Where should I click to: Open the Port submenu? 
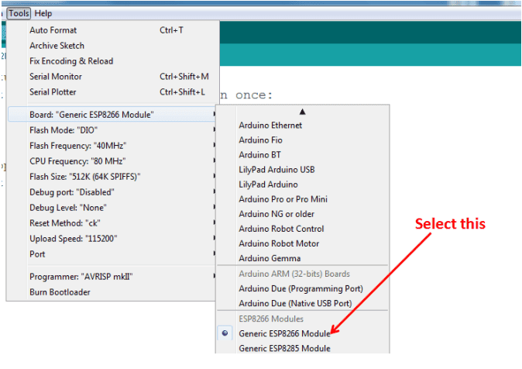(x=112, y=254)
